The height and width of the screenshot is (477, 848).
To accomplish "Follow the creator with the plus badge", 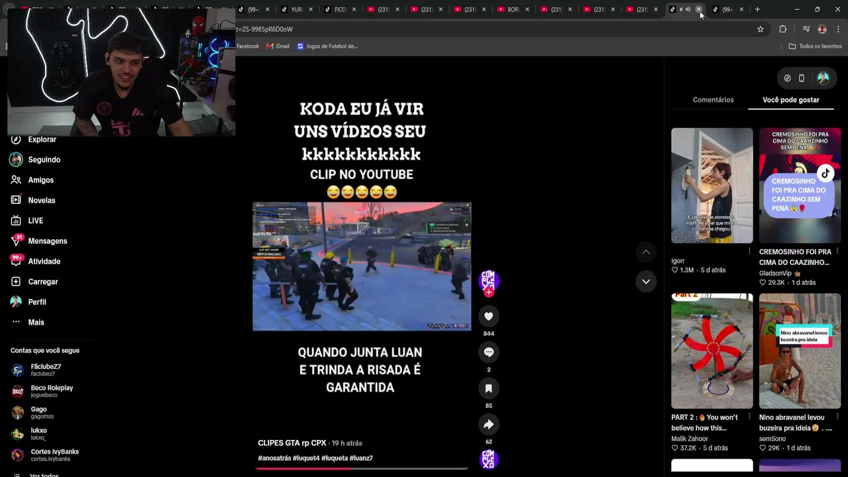I will [488, 292].
